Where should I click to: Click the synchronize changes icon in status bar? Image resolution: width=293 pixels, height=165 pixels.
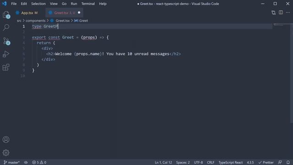coord(26,162)
